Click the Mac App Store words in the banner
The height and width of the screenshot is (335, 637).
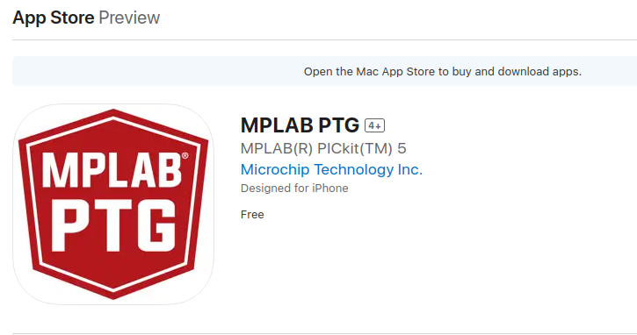coord(395,71)
